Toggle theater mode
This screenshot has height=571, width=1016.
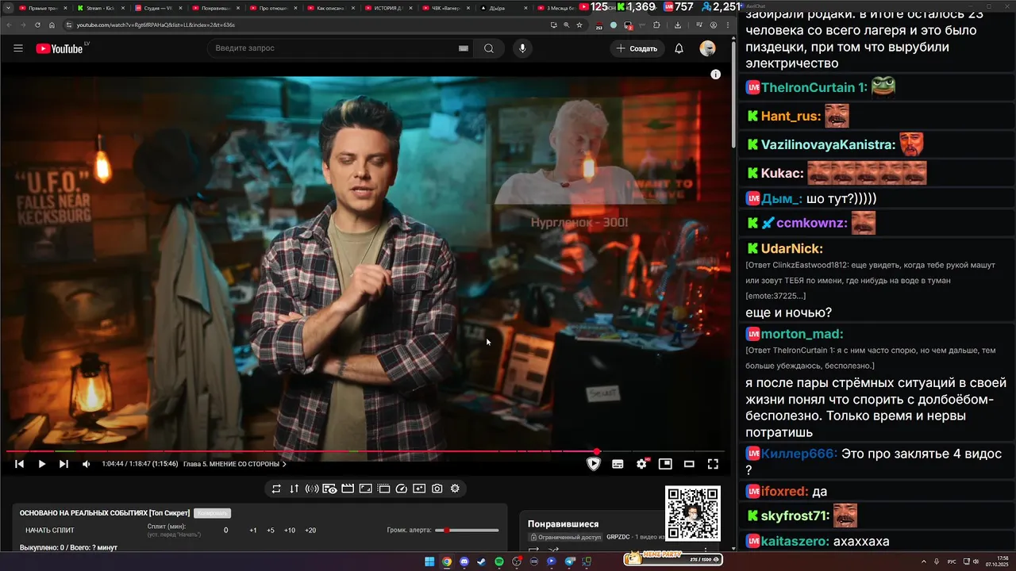689,464
